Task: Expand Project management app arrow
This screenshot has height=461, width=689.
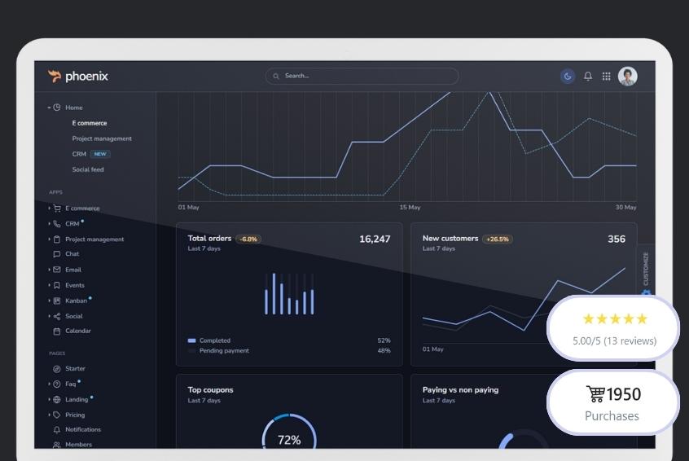Action: coord(49,239)
